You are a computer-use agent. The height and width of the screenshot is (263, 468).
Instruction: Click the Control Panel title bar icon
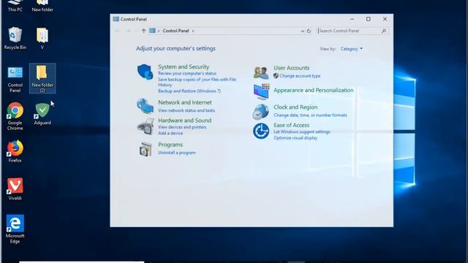pos(116,19)
